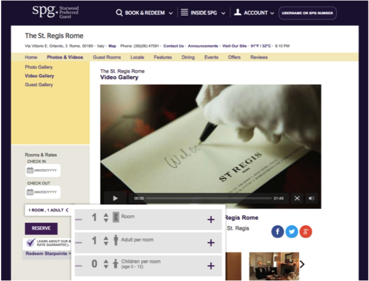
Task: Remove one adult per room with minus
Action: tap(79, 243)
